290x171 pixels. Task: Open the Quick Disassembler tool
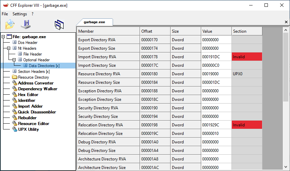pos(37,112)
